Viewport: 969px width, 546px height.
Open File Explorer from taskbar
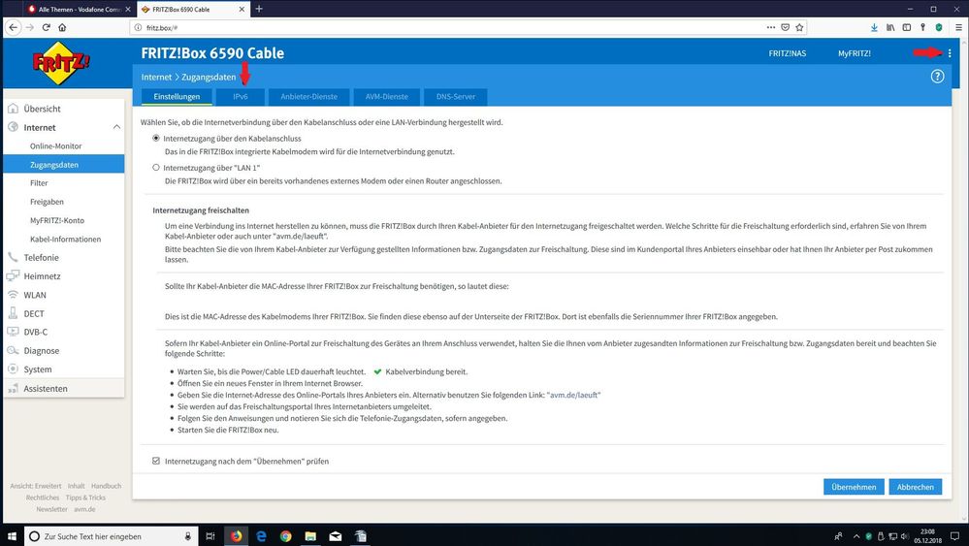tap(310, 536)
